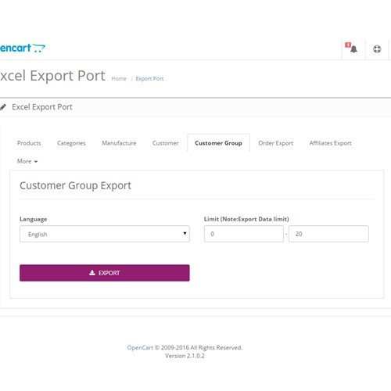Open the Language dropdown
391x391 pixels.
[105, 234]
